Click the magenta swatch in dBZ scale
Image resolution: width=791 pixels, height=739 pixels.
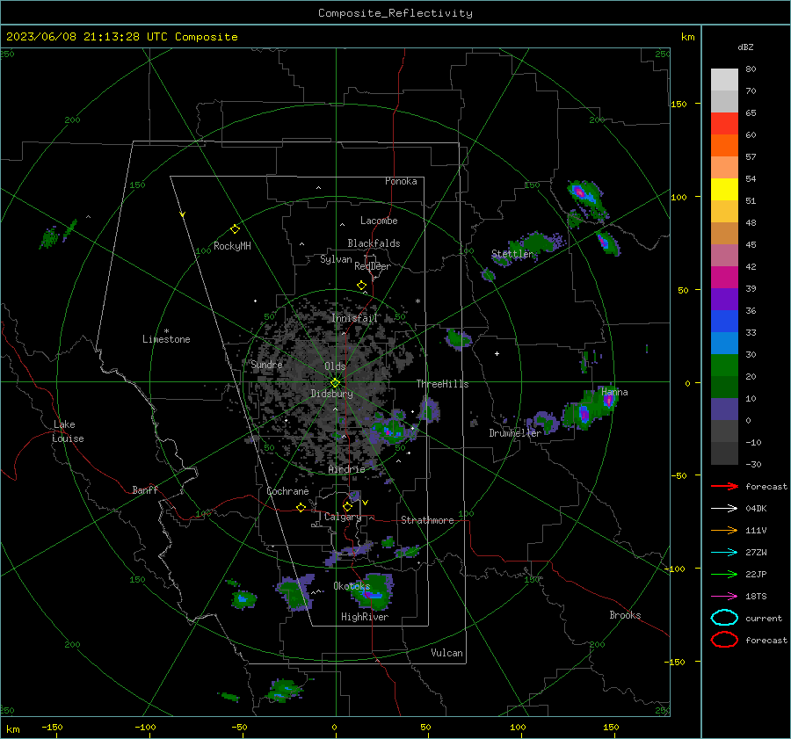click(724, 278)
